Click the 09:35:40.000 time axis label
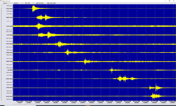 coord(110,101)
